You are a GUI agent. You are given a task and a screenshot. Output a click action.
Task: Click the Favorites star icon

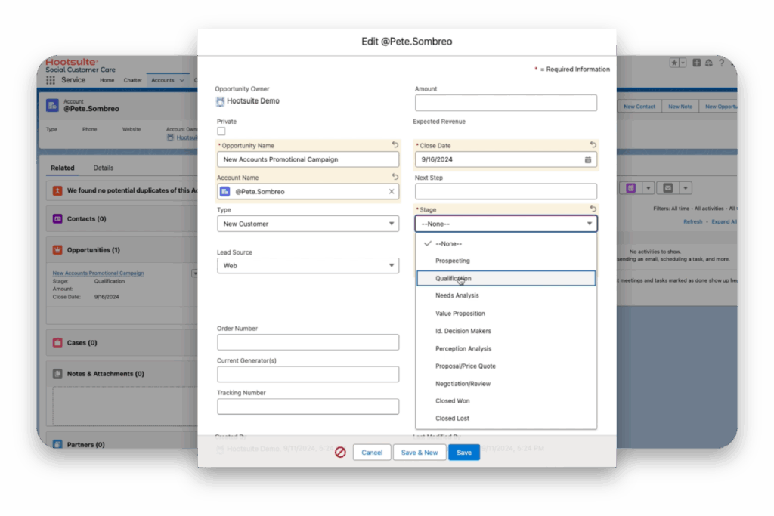point(673,63)
